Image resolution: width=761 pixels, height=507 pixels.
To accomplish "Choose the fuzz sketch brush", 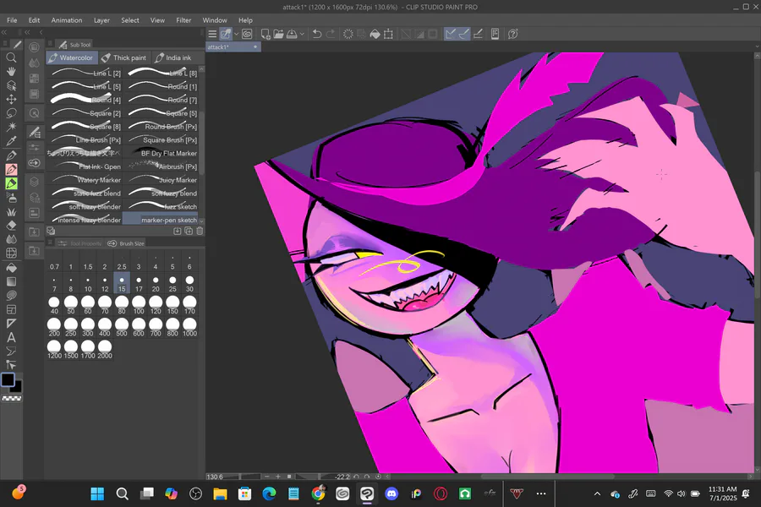I will [x=162, y=207].
